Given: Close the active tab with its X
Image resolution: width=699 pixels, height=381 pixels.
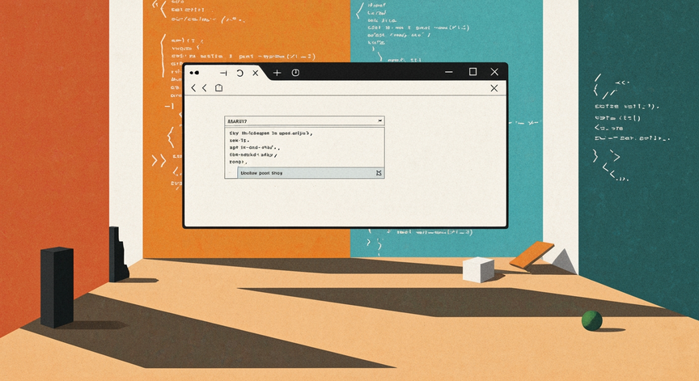Looking at the screenshot, I should pyautogui.click(x=256, y=73).
